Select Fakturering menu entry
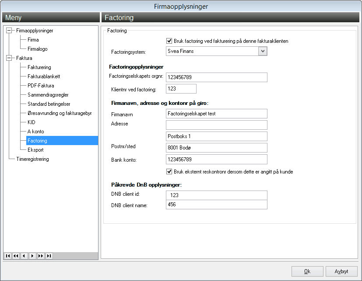The image size is (362, 281). (x=39, y=67)
